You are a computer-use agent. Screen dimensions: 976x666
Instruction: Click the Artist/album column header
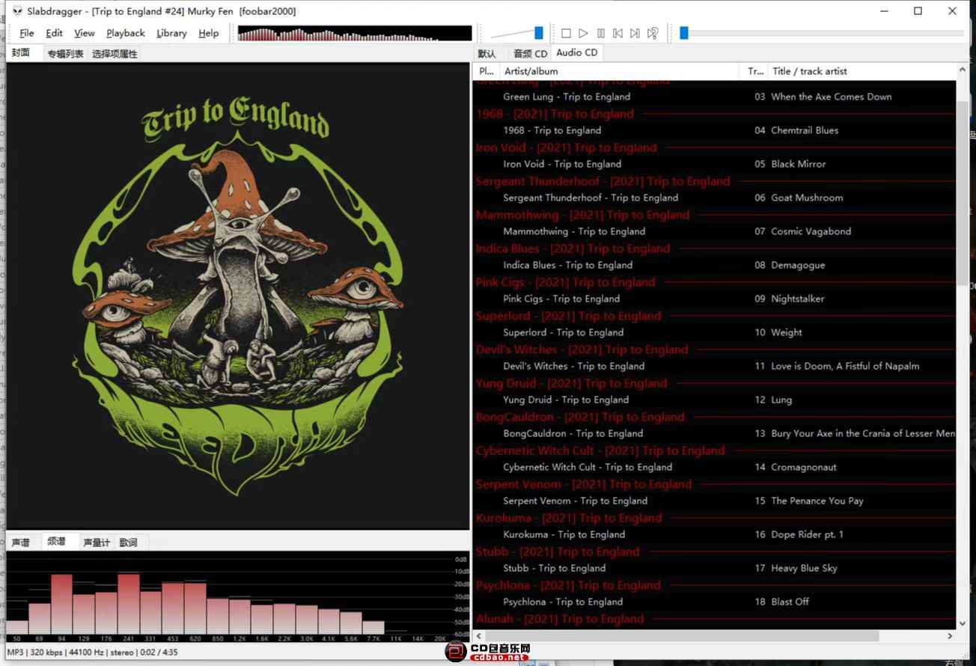click(x=531, y=71)
